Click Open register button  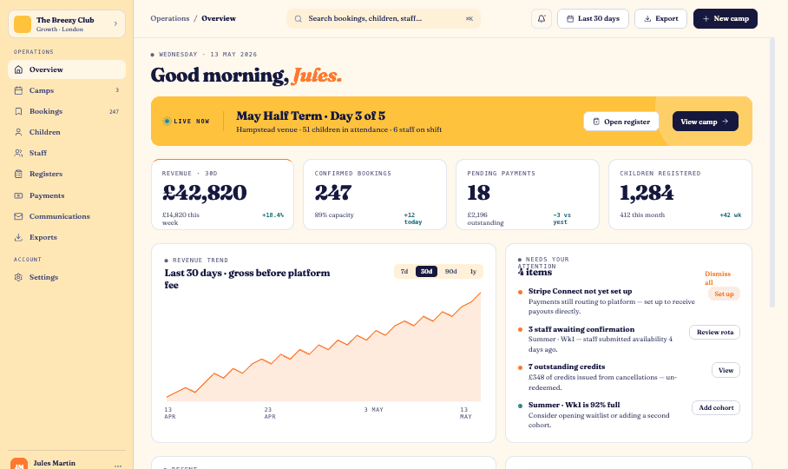point(621,121)
